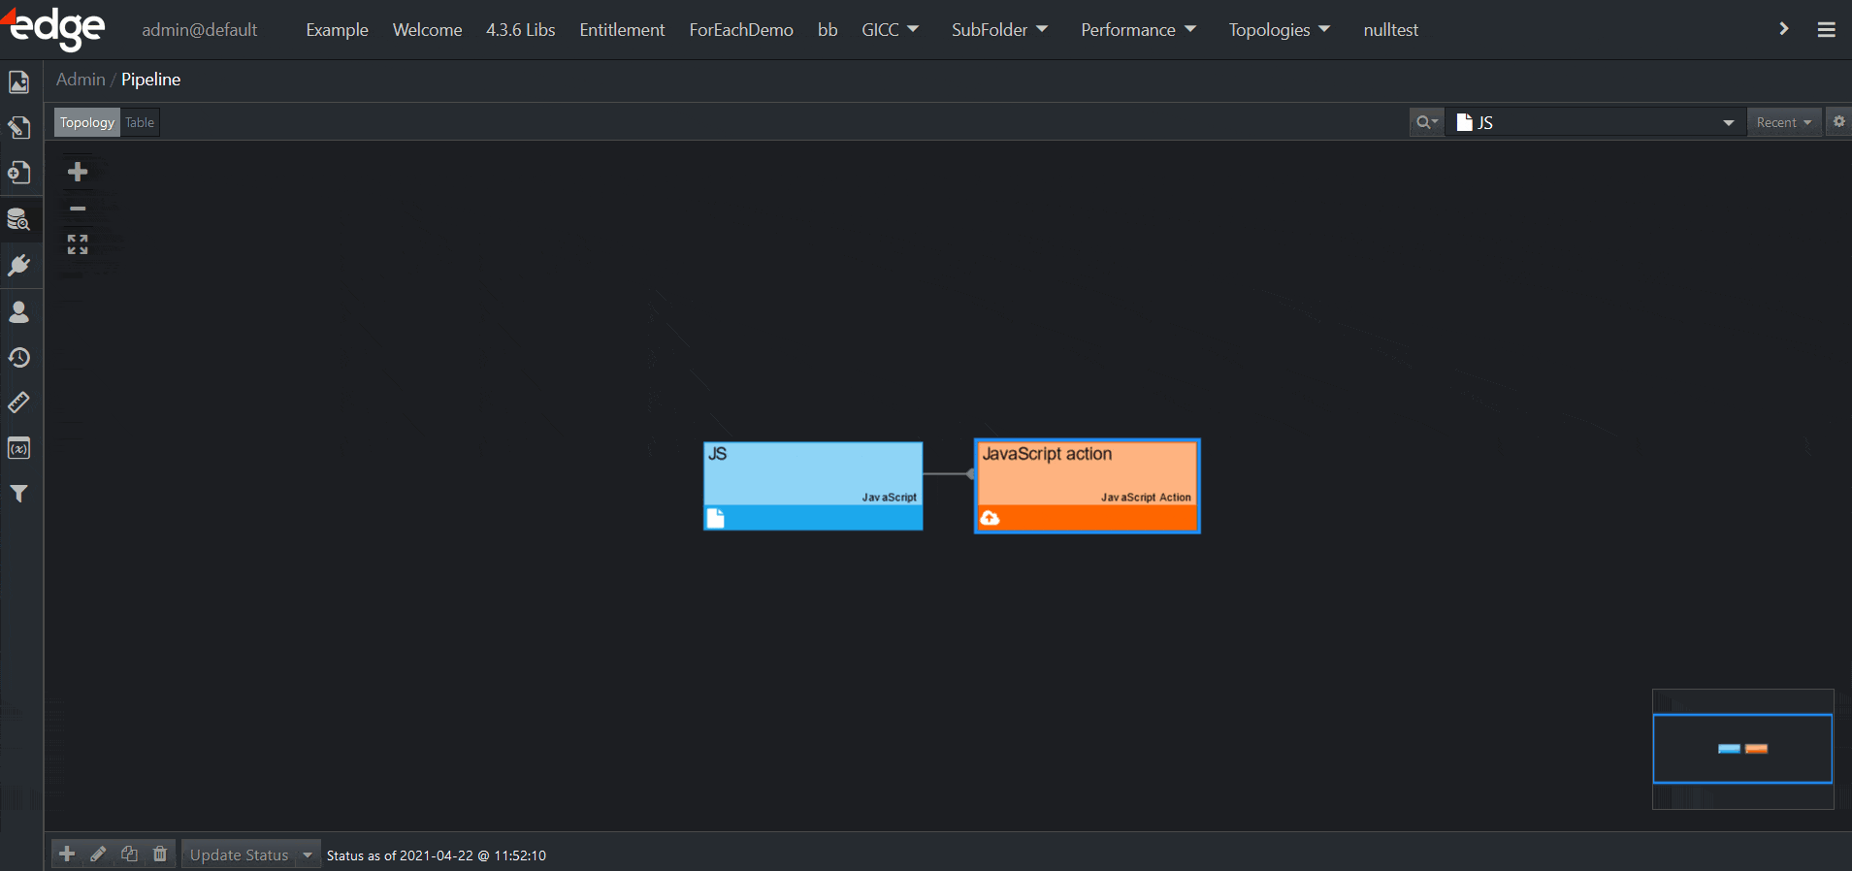Open the settings gear icon

1838,122
